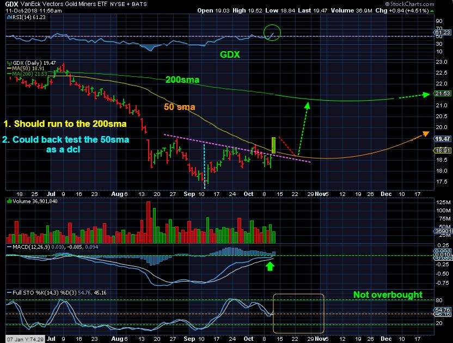Click the 11-Oct-2018 11:56am timestamp
This screenshot has height=343, width=453.
(x=34, y=11)
